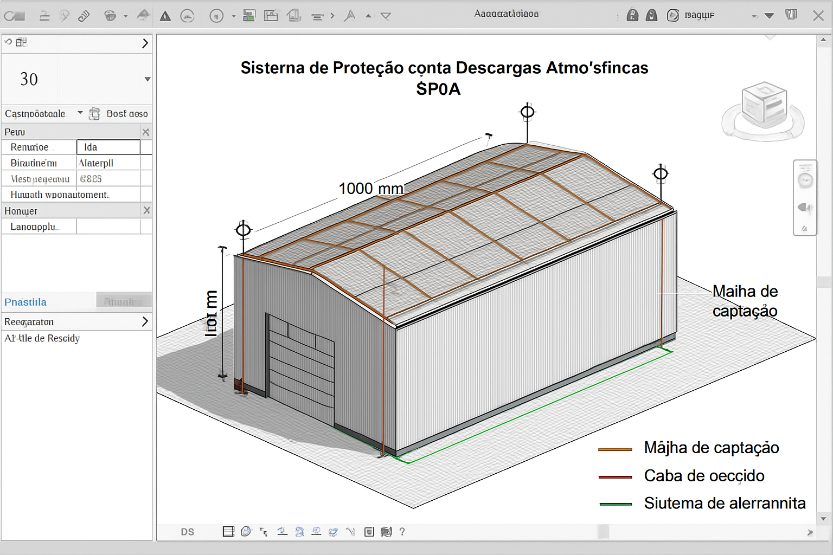Click the Maiha de captação annotation label
This screenshot has height=555, width=833.
click(745, 301)
